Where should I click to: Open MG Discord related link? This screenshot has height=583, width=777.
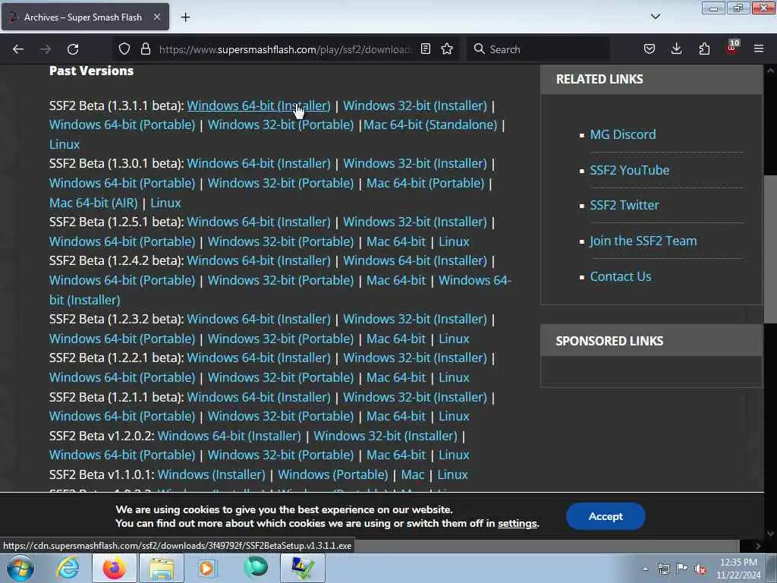[x=622, y=134]
